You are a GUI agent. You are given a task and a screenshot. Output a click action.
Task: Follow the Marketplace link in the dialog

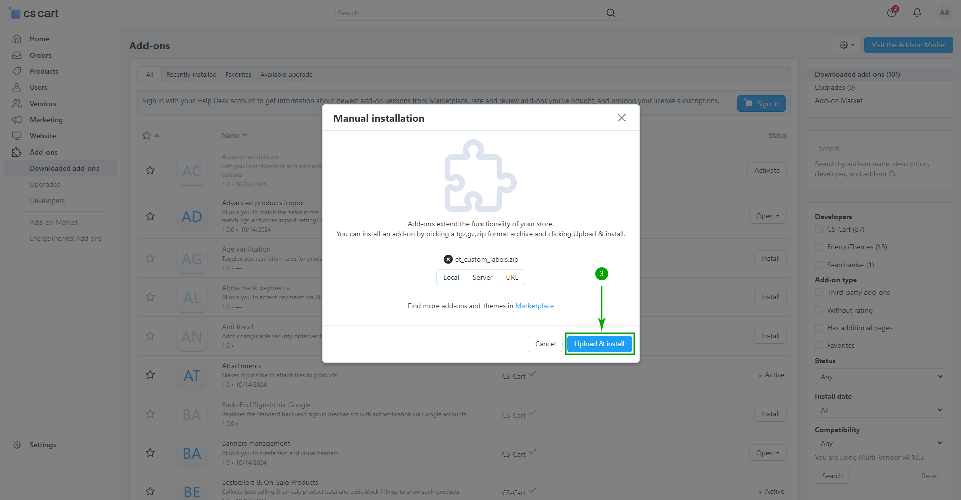[534, 306]
